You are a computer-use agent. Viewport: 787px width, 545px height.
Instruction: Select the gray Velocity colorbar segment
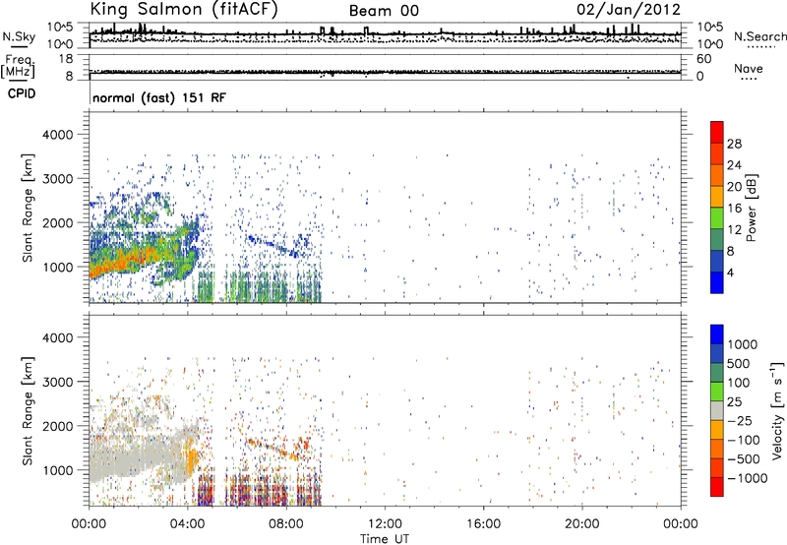coord(717,411)
